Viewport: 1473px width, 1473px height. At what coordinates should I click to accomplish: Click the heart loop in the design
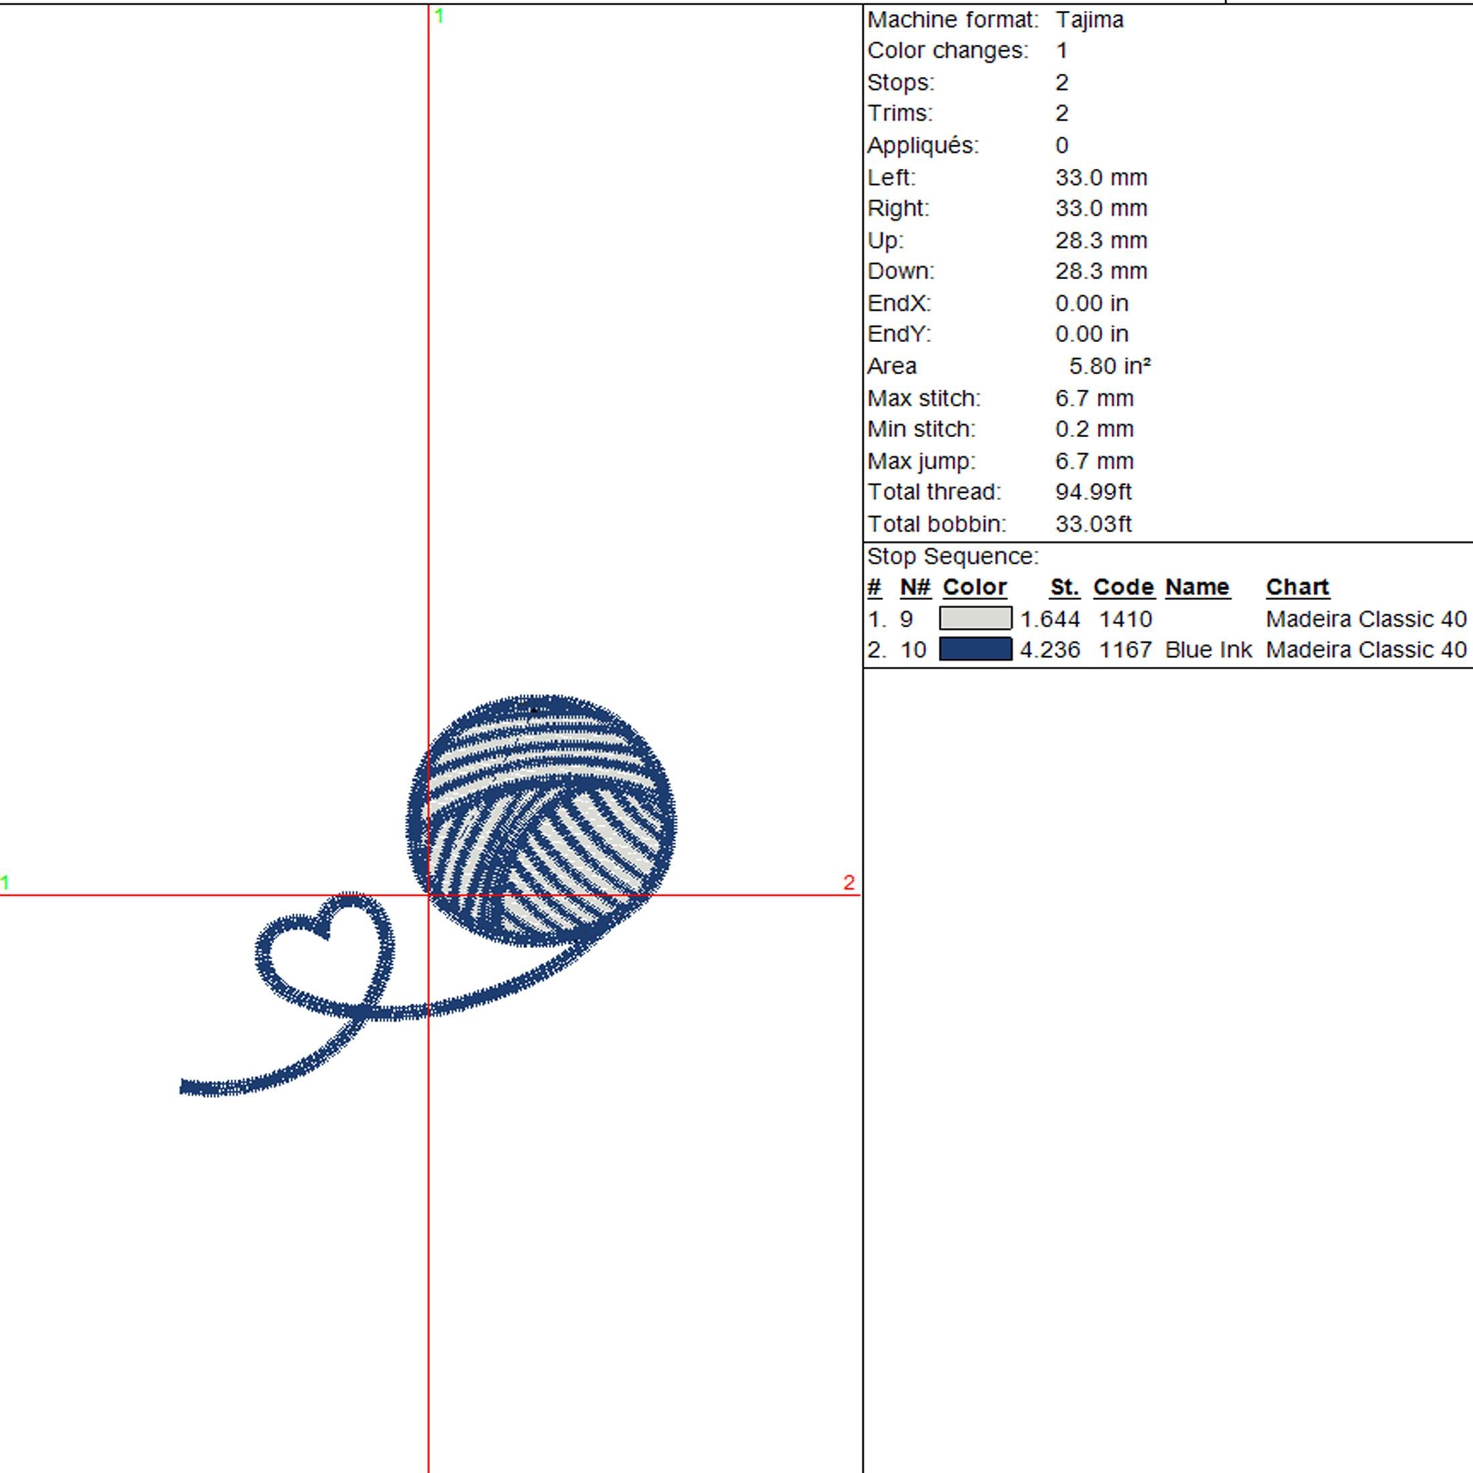tap(325, 955)
